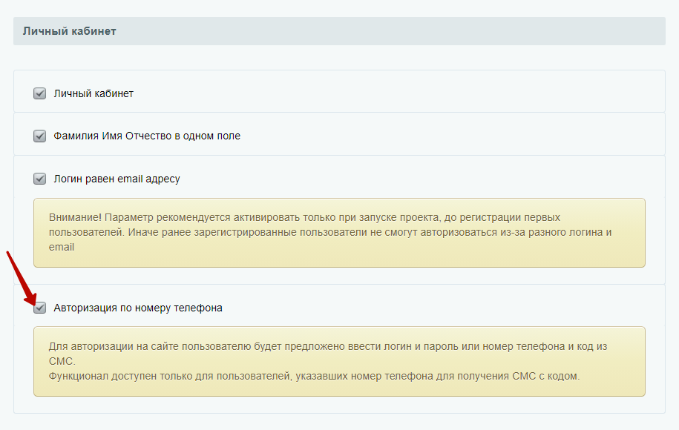The image size is (679, 430).
Task: Click the Личный кабинет section header bar
Action: pyautogui.click(x=340, y=31)
